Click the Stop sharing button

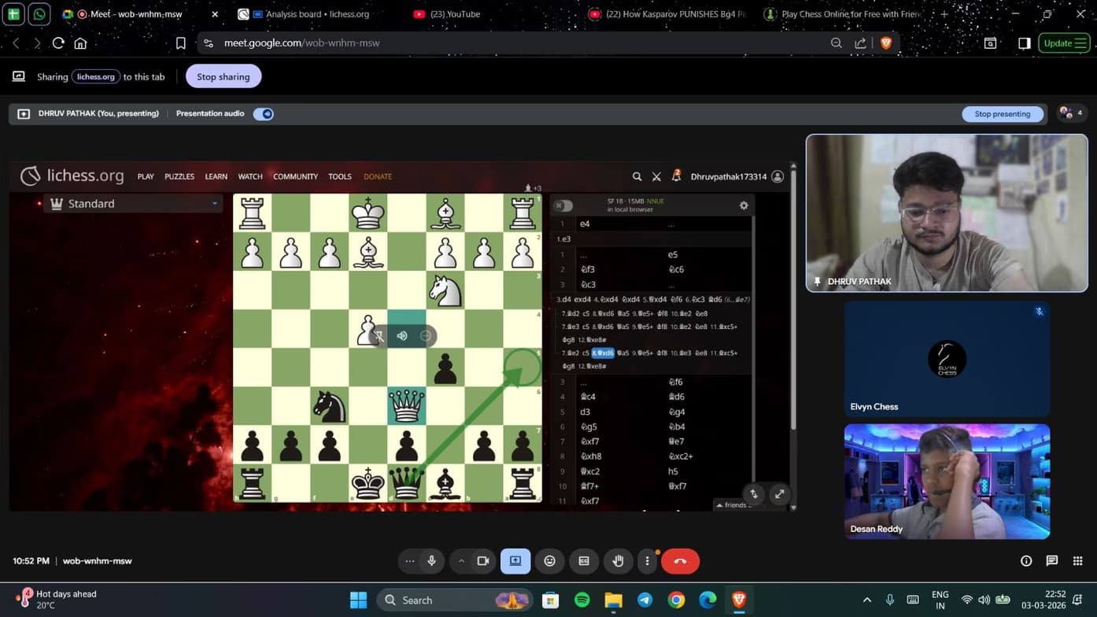coord(223,76)
